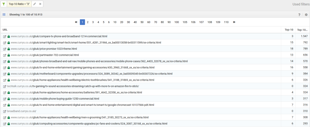Sort by the Top-10 column header
The height and width of the screenshot is (127, 310).
pyautogui.click(x=289, y=30)
